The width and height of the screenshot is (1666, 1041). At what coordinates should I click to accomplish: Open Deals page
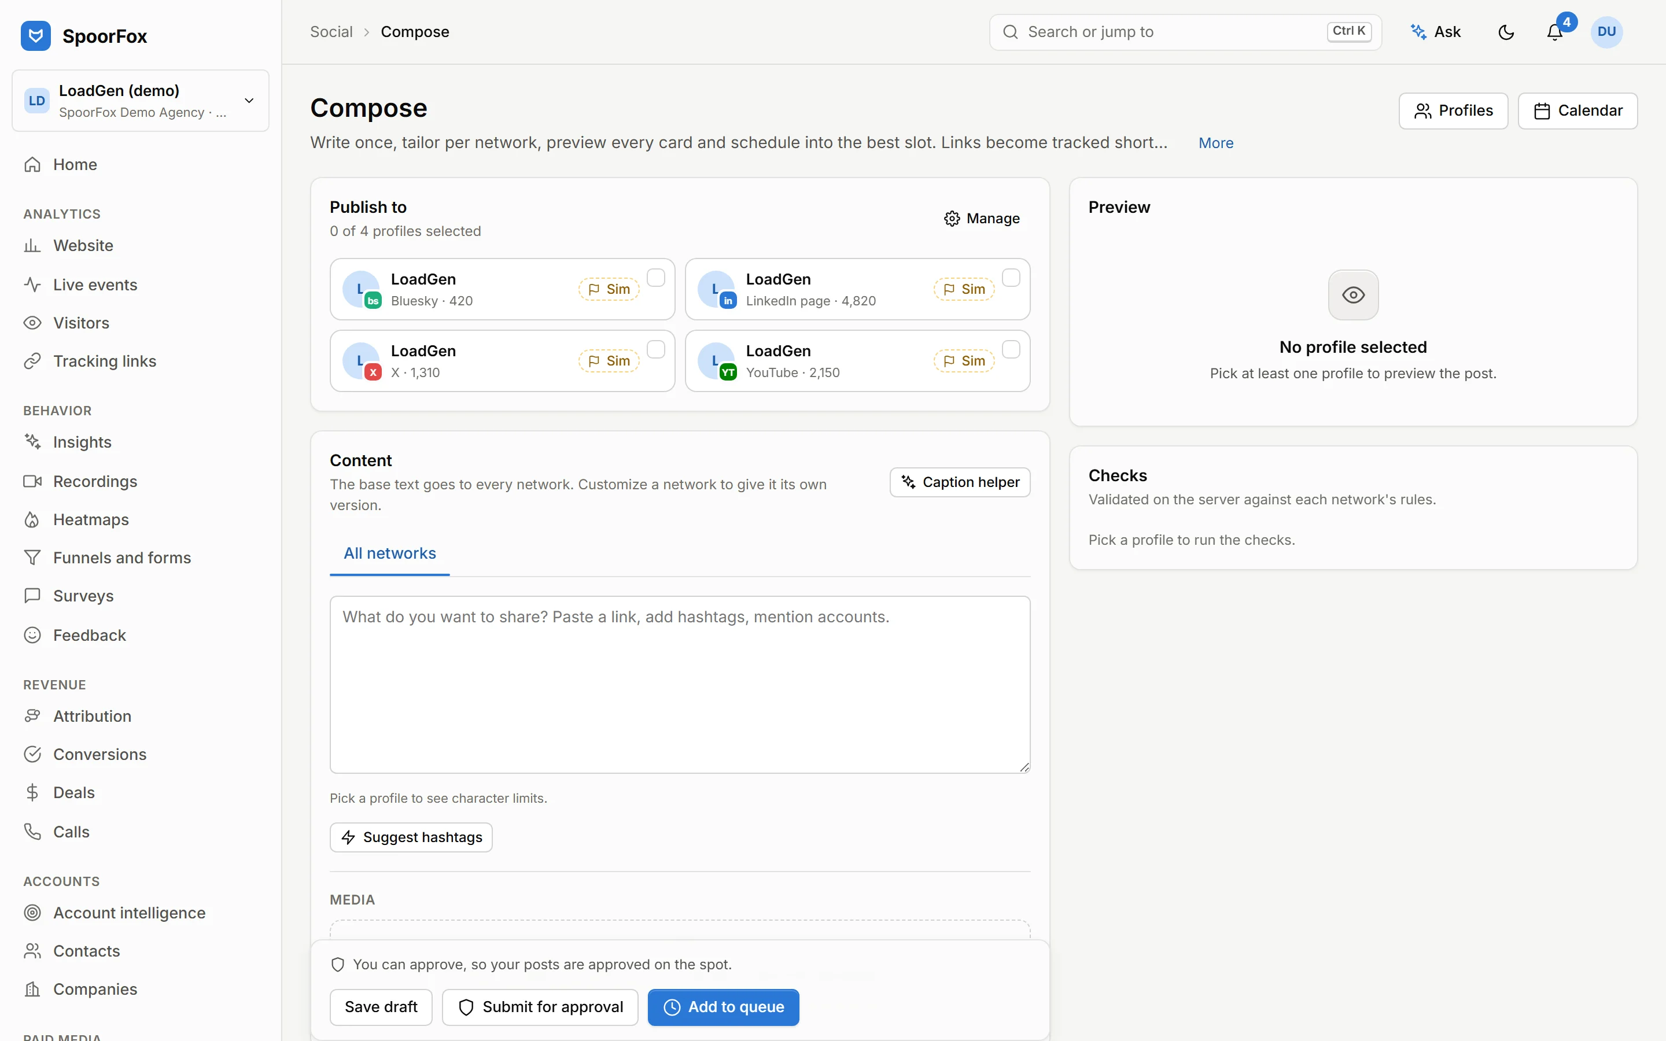(141, 792)
